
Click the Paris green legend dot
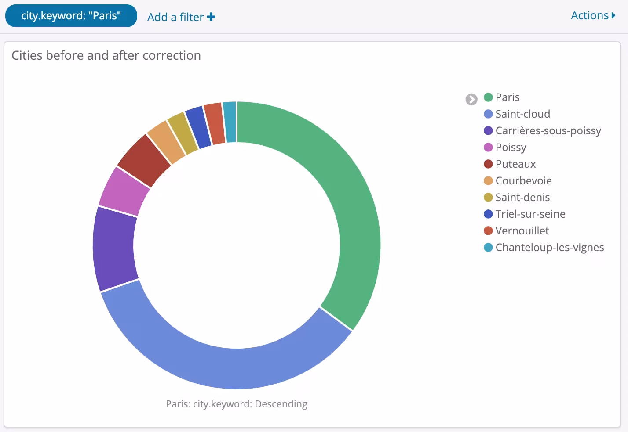pos(488,97)
